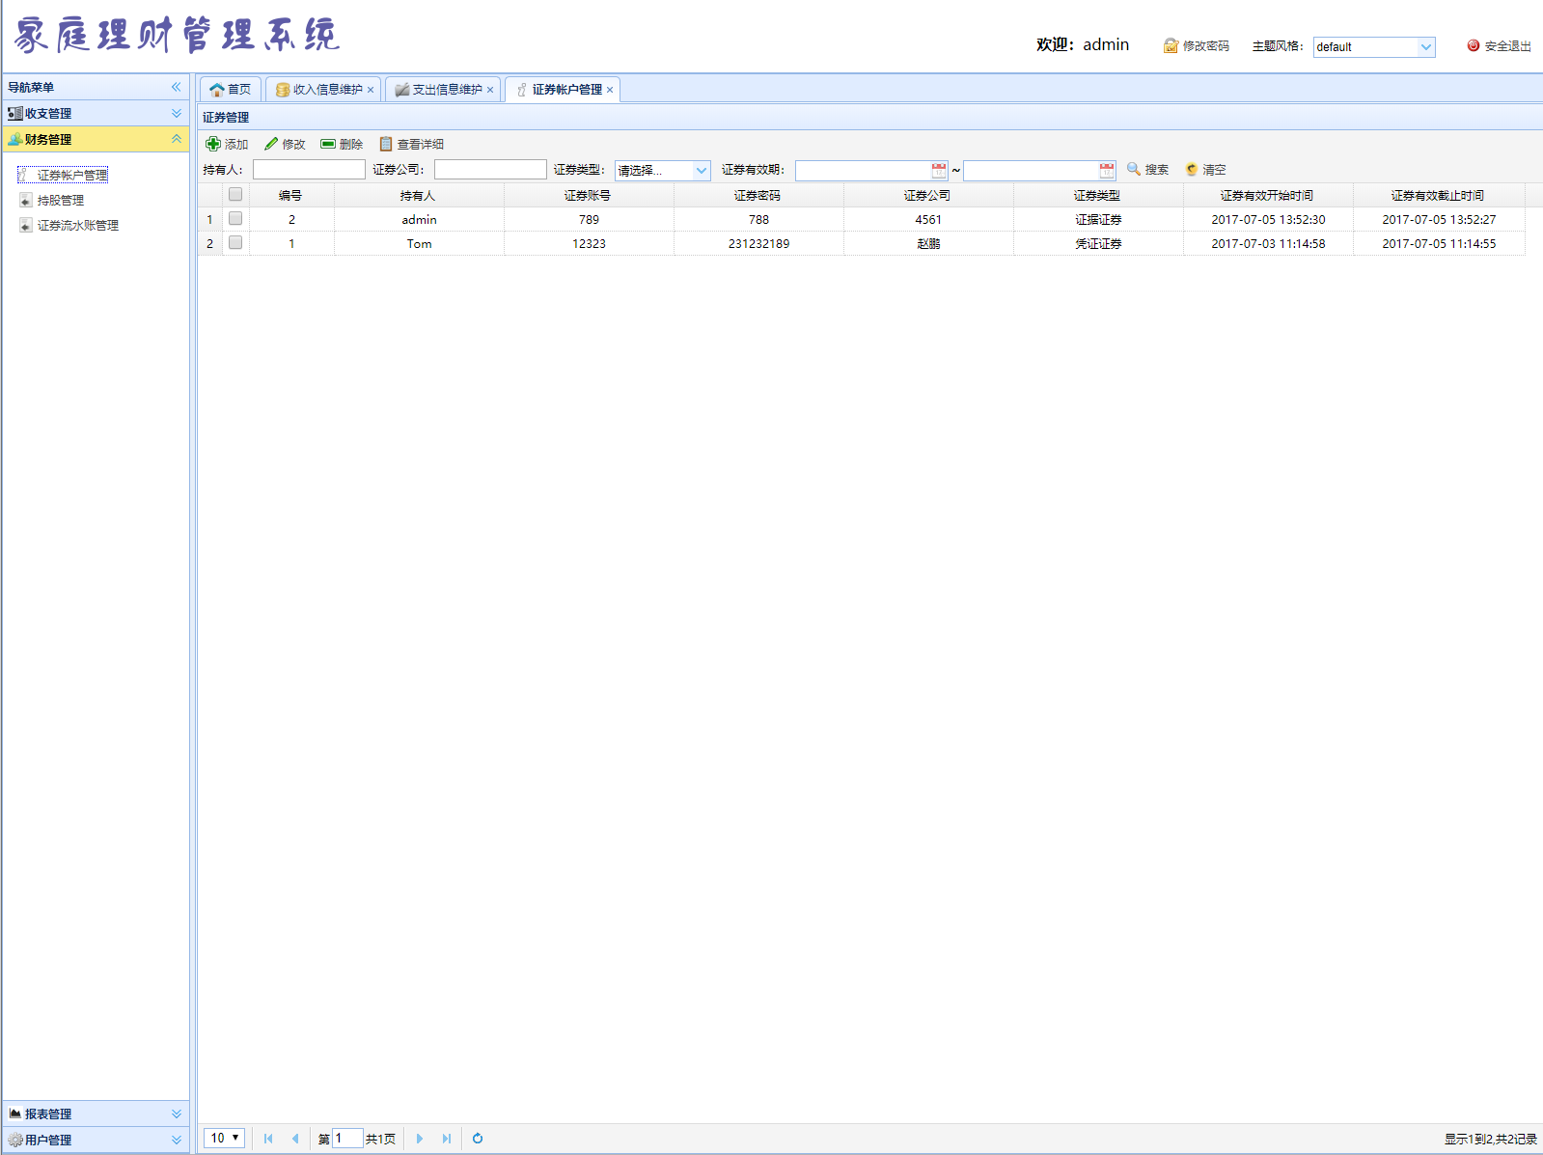Collapse the 财务管理 accordion section
Image resolution: width=1543 pixels, height=1155 pixels.
[x=177, y=139]
